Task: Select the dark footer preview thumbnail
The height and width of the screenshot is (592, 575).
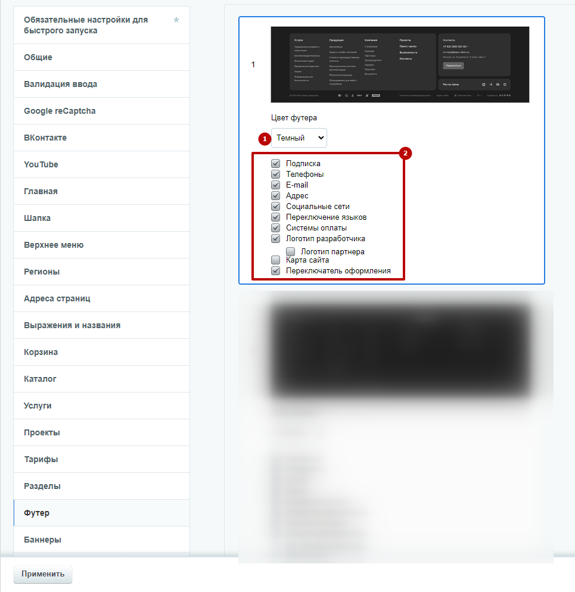Action: coord(400,64)
